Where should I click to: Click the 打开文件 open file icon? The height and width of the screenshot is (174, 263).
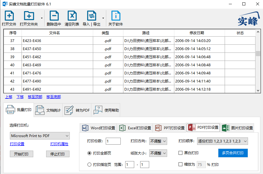point(9,16)
